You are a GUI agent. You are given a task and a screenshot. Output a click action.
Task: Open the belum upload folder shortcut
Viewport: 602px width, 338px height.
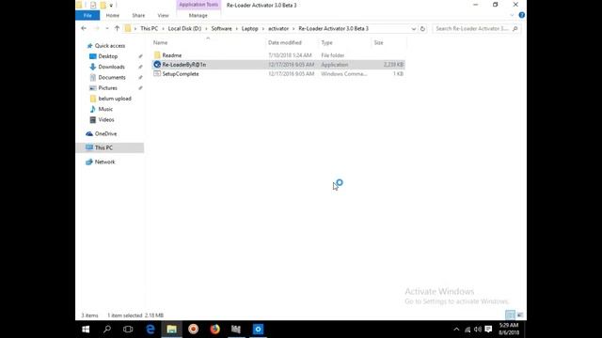tap(115, 99)
